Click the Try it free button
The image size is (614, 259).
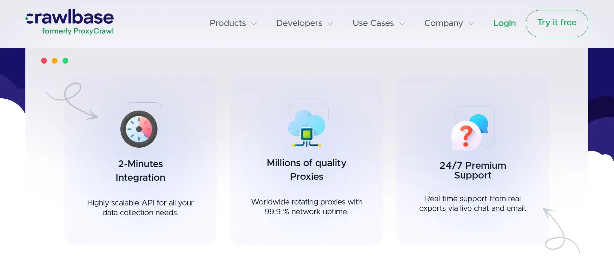click(x=557, y=23)
